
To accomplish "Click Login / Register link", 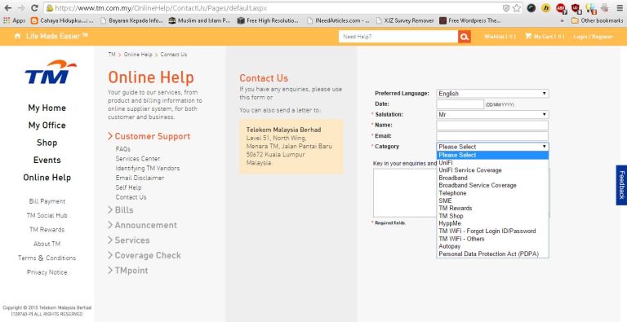I will pos(593,37).
